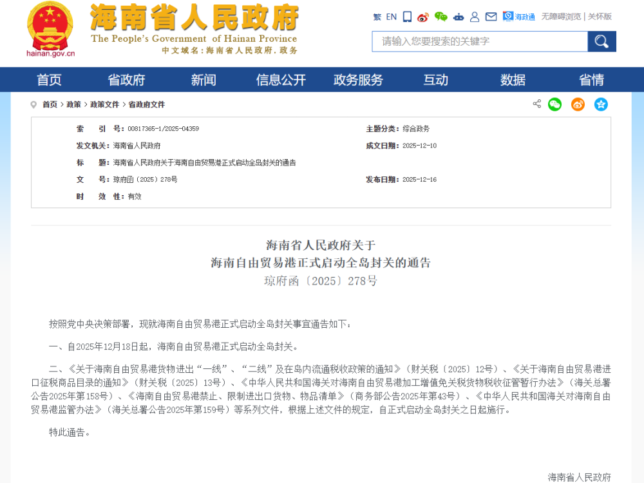Click the magnifier search button
Screen dimensions: 644x483
point(601,42)
